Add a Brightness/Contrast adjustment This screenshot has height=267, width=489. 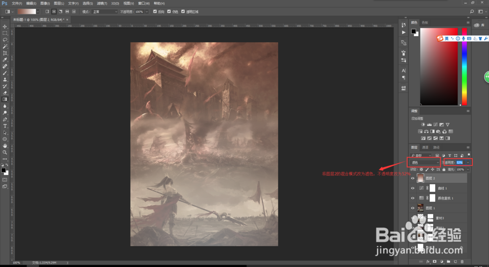pyautogui.click(x=423, y=125)
